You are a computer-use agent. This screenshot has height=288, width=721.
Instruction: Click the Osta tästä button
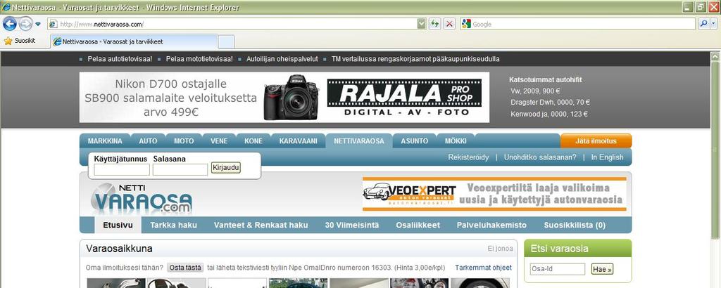point(185,268)
